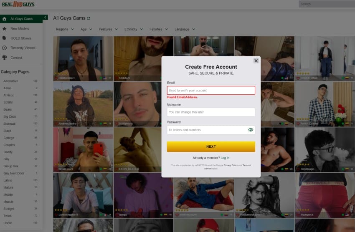Select the Daddy category
Image resolution: width=355 pixels, height=232 pixels.
pos(8,152)
